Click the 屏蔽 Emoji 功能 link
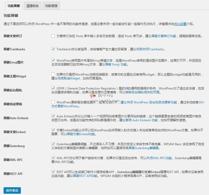The width and height of the screenshot is (209, 195). [x=116, y=64]
